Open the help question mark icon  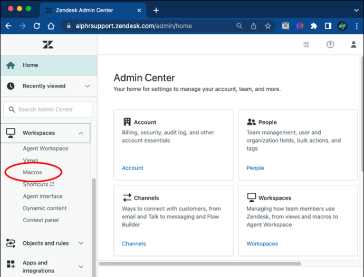click(x=330, y=45)
